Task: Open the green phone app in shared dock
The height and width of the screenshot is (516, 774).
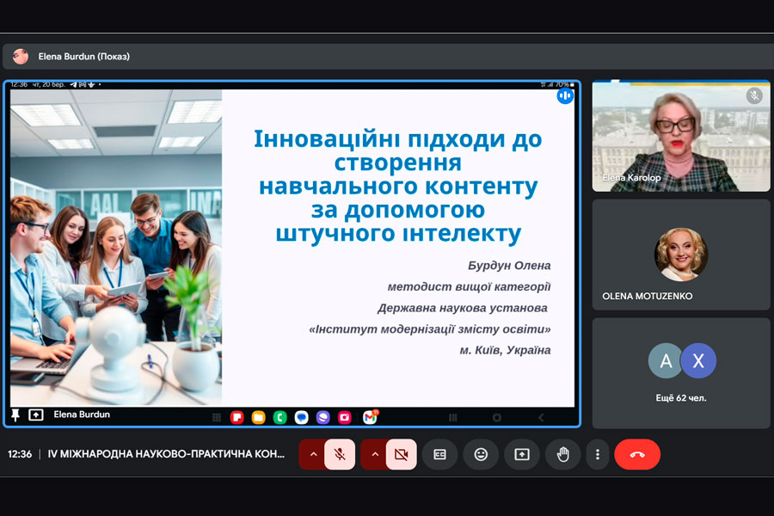Action: click(x=279, y=417)
